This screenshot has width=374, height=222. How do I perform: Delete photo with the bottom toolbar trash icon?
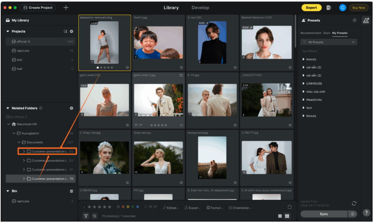point(290,207)
